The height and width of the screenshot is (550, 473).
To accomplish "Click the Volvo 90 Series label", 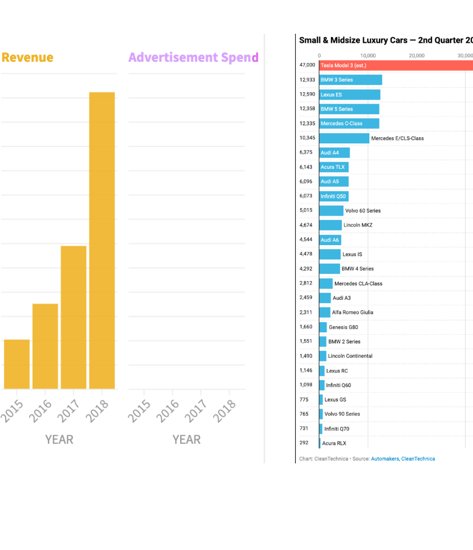I will [342, 414].
